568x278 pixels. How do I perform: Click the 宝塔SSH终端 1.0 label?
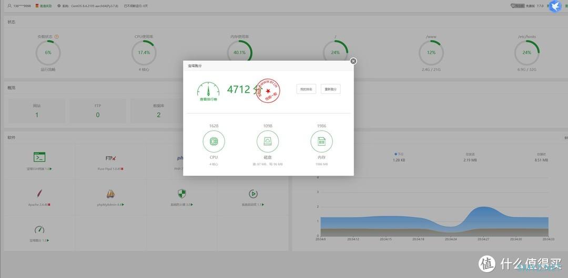coord(39,169)
